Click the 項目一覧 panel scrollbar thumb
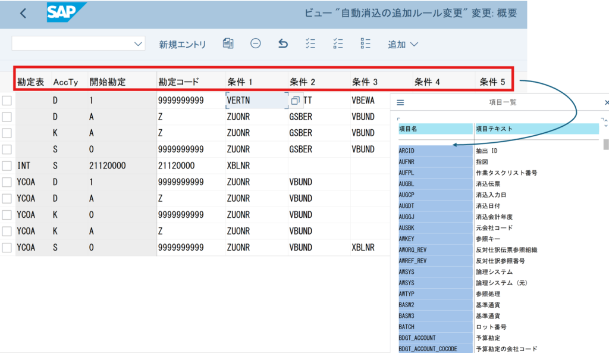The height and width of the screenshot is (353, 609). (x=606, y=144)
